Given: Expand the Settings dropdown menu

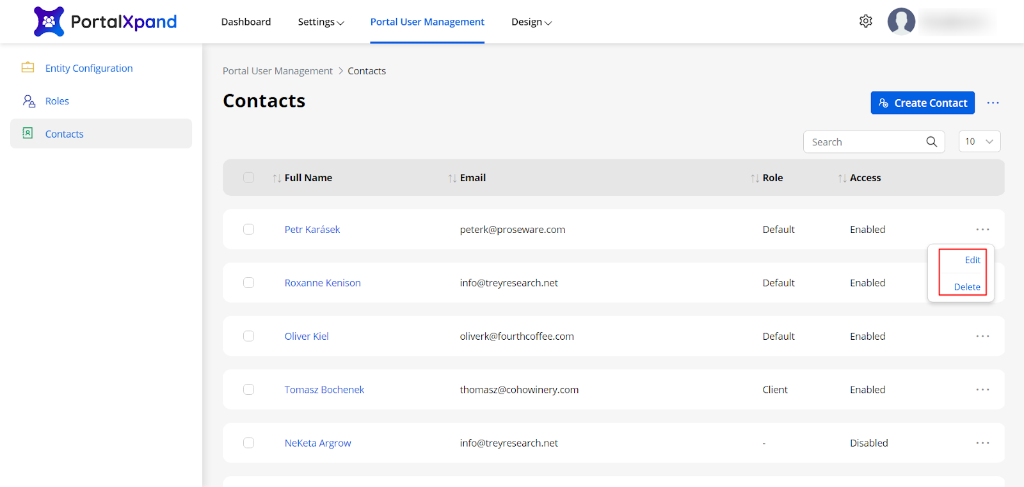Looking at the screenshot, I should tap(321, 22).
